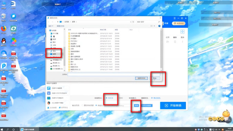This screenshot has width=233, height=131.
Task: Click the 取消 button in dialog
Action: tap(155, 78)
